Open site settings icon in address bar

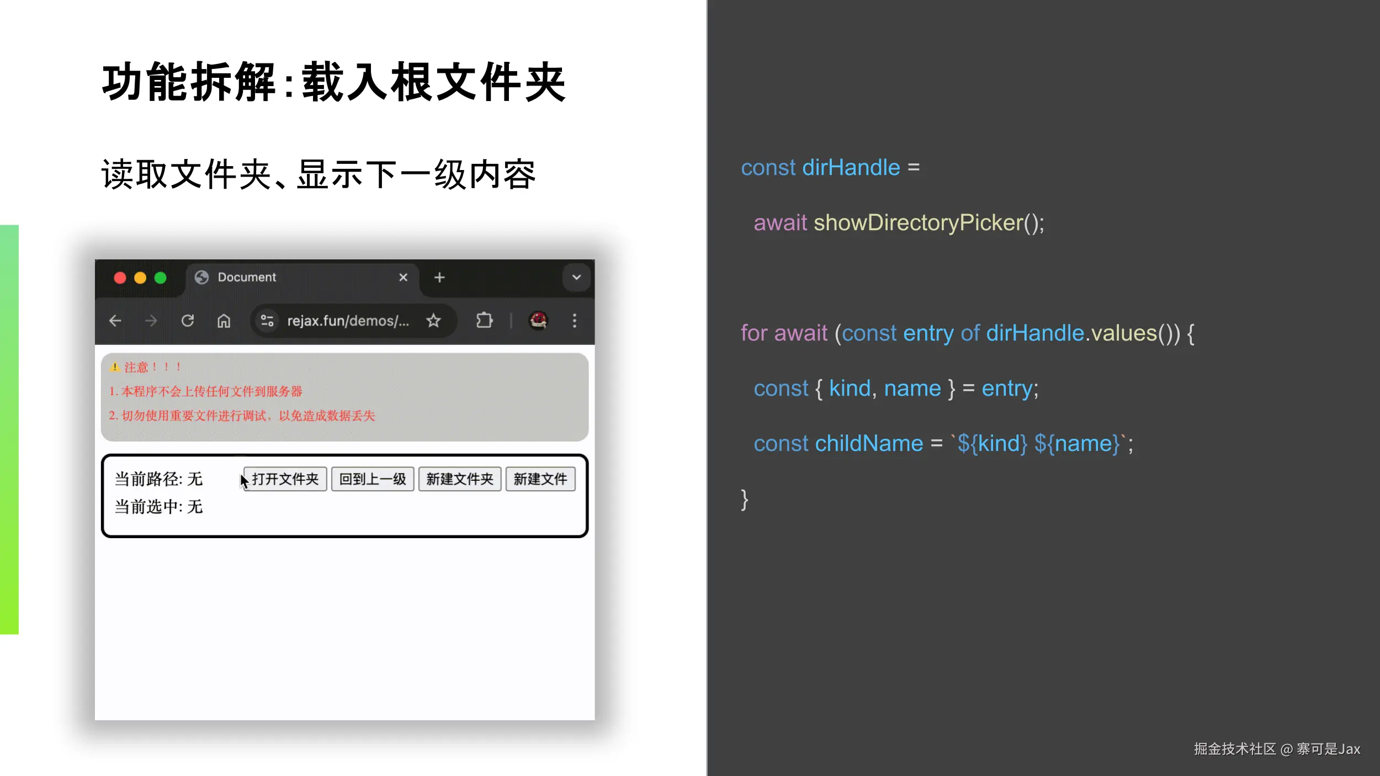point(267,321)
